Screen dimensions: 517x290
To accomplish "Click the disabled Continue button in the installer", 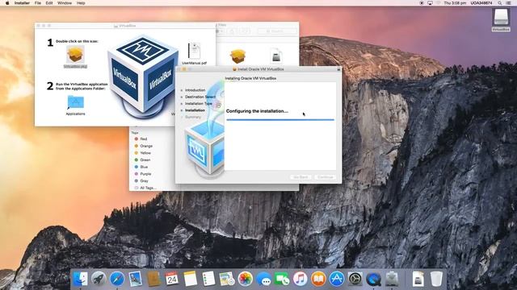I will (325, 177).
